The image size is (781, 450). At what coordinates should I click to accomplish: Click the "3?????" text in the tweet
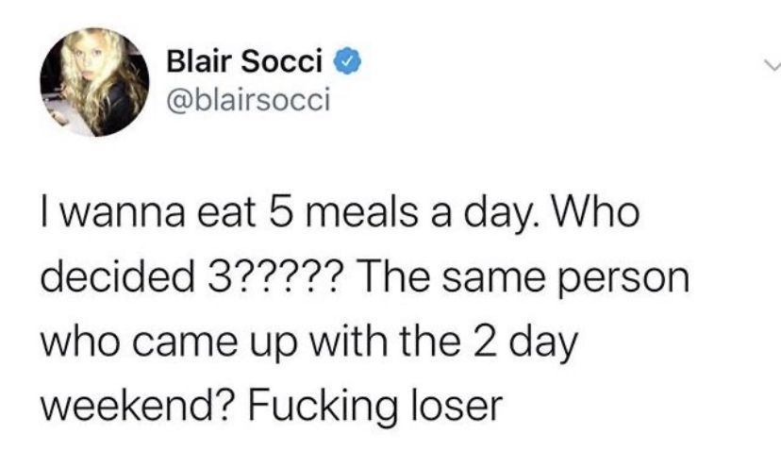[x=273, y=277]
